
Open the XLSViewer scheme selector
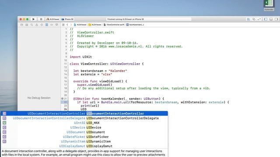(53, 19)
